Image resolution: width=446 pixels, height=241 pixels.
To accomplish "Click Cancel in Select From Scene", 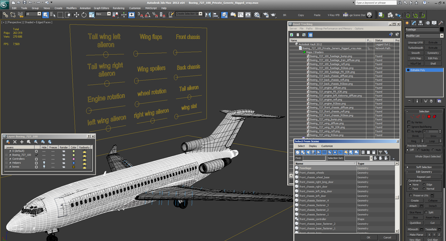I will (387, 237).
